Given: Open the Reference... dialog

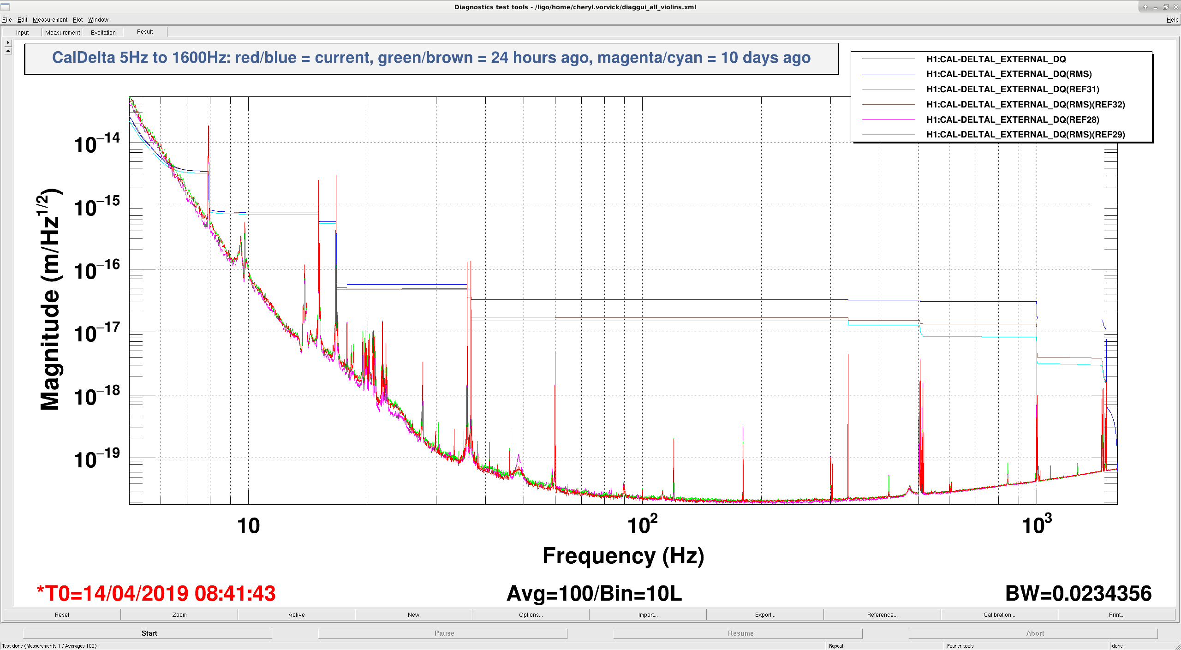Looking at the screenshot, I should coord(882,614).
